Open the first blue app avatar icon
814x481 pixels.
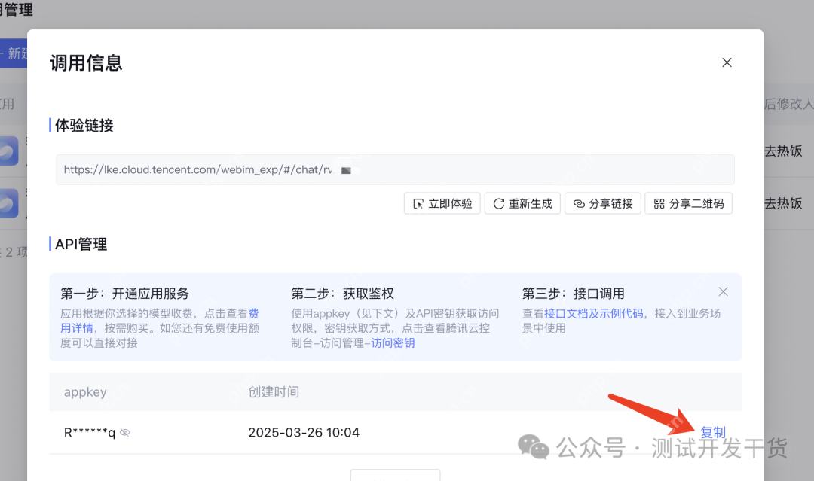click(8, 151)
